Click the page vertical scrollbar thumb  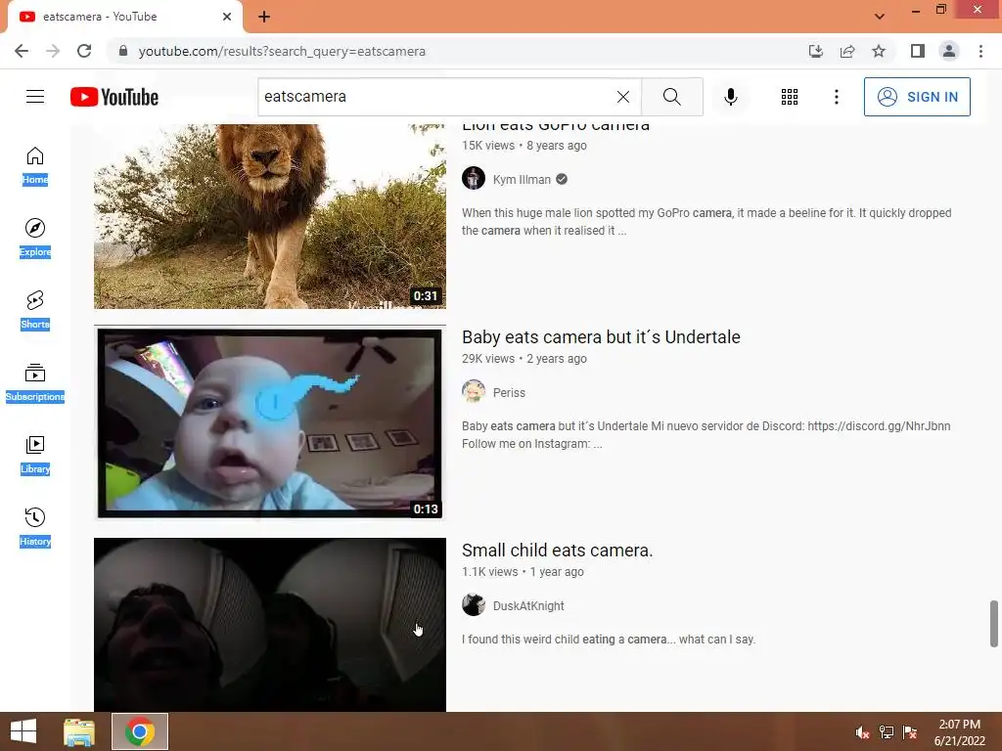pos(994,624)
